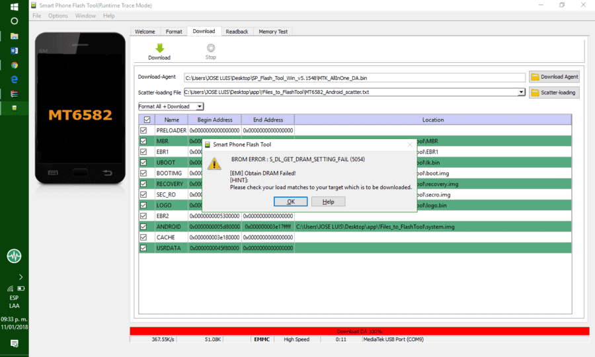Click the red Download DA 100% progress bar

pos(360,331)
